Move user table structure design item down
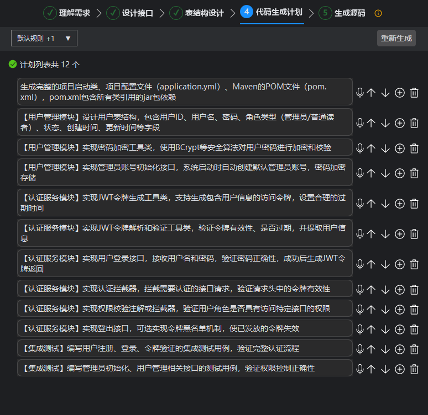The height and width of the screenshot is (415, 428). 385,123
